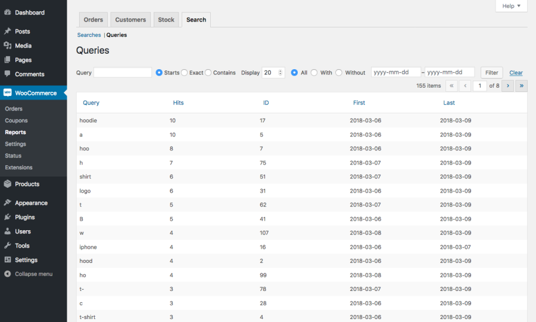The width and height of the screenshot is (536, 322).
Task: Adjust the Display count stepper
Action: point(281,73)
